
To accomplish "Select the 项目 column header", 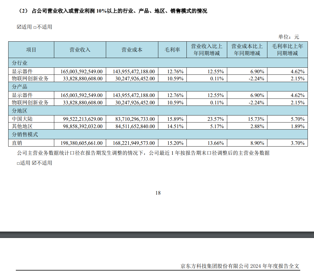I will [31, 50].
